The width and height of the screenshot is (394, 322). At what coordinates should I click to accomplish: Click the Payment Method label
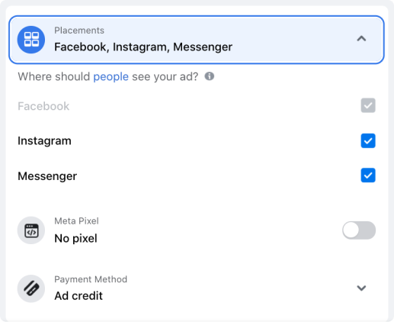point(91,279)
